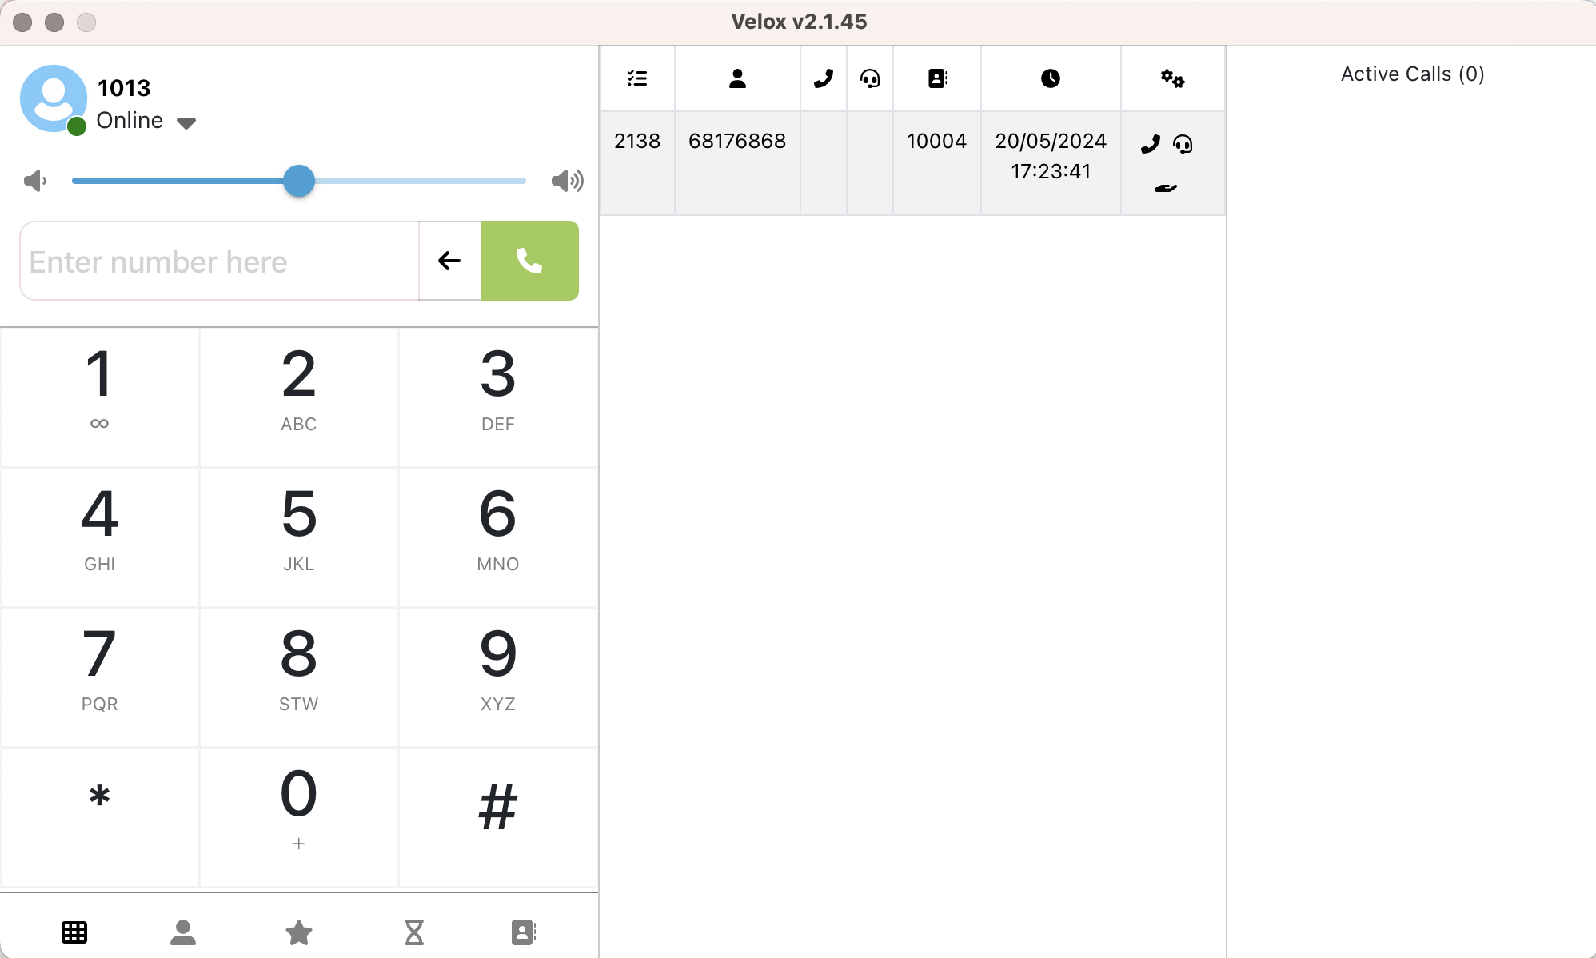Screen dimensions: 1596x958
Task: Click the address book column header icon
Action: click(x=937, y=78)
